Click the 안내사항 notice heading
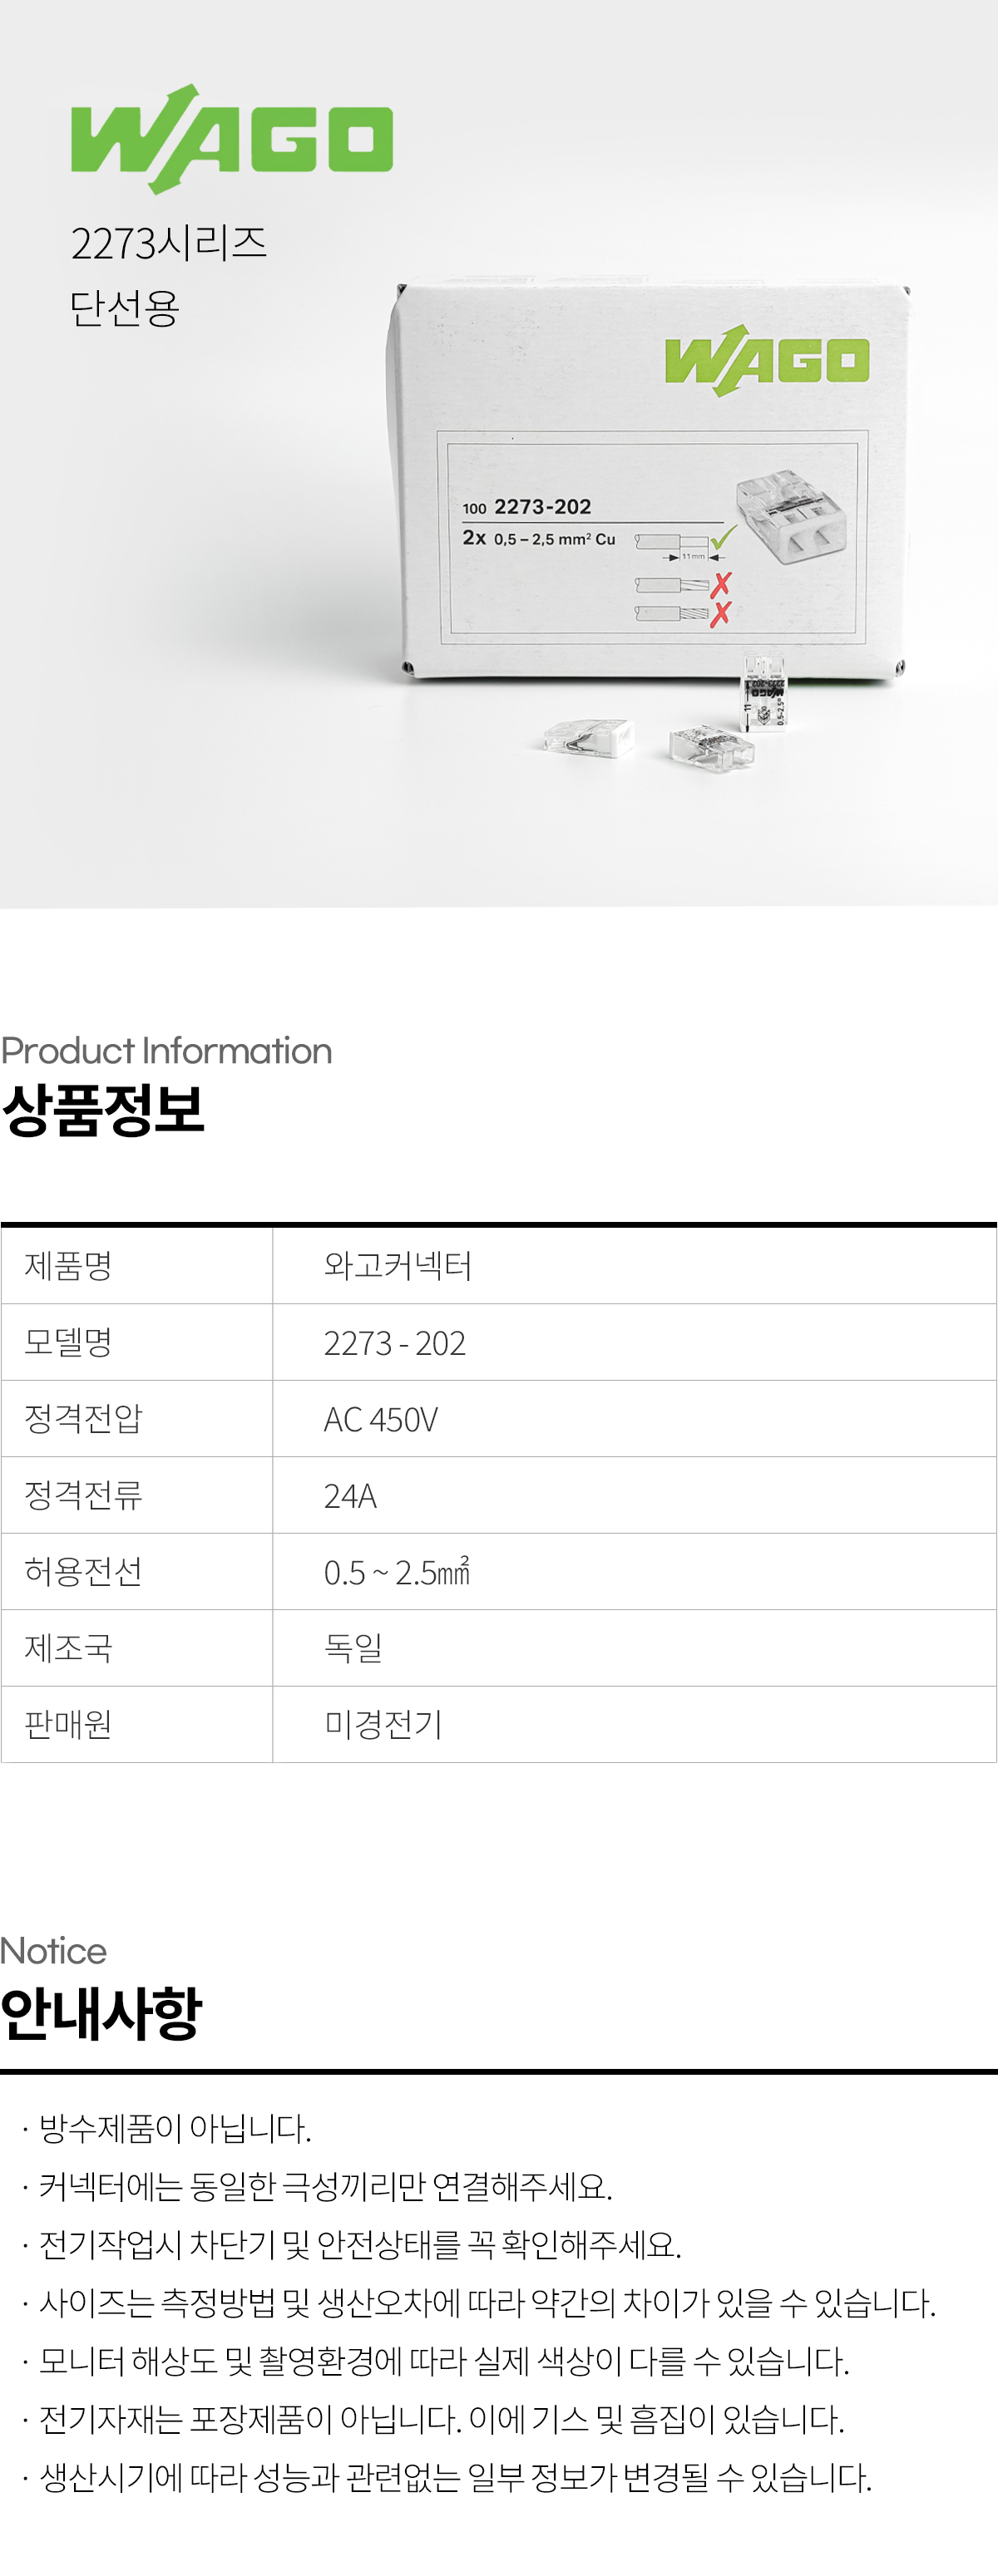 (101, 2013)
